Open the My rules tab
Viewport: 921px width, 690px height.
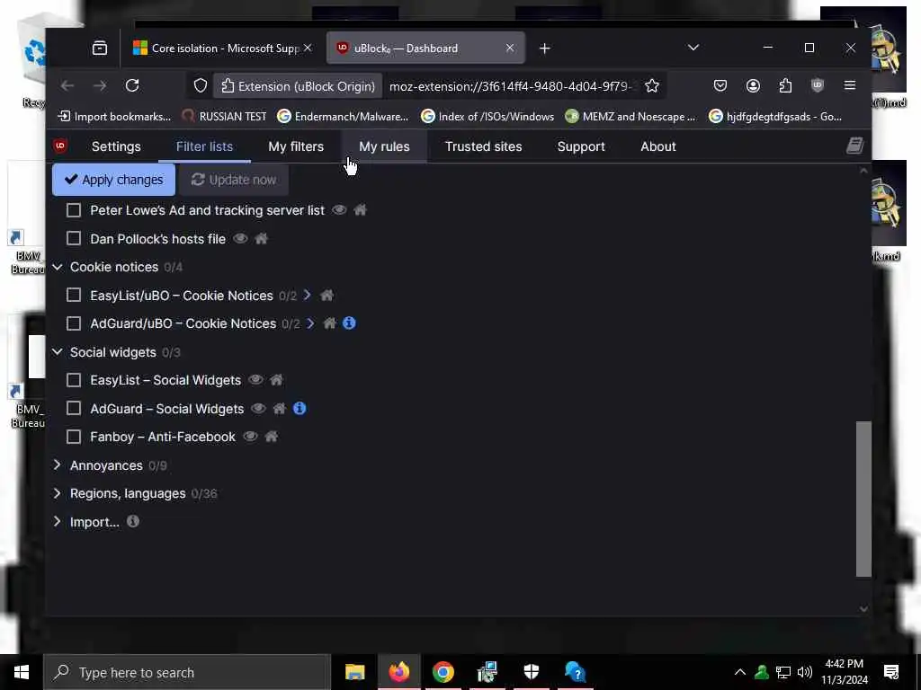[384, 146]
